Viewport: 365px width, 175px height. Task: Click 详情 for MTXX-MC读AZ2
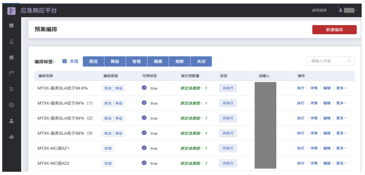pyautogui.click(x=314, y=163)
